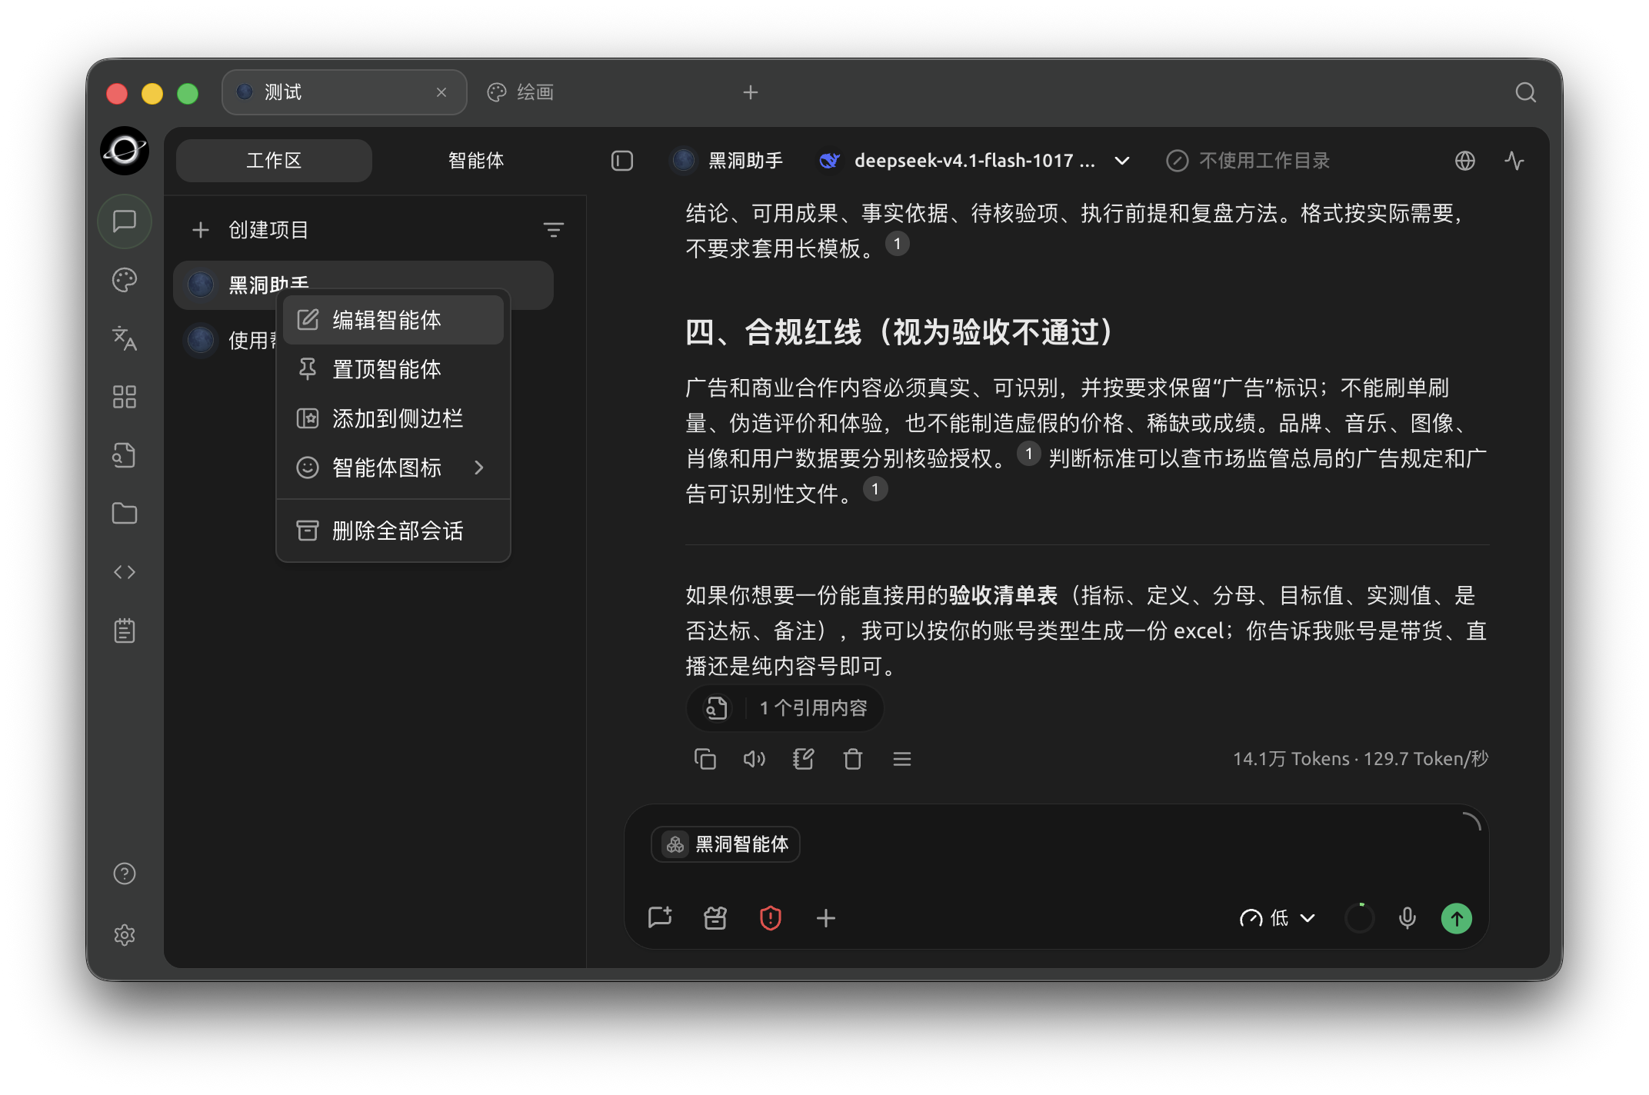Open the 绘画 window tab
The width and height of the screenshot is (1649, 1095).
click(x=521, y=92)
